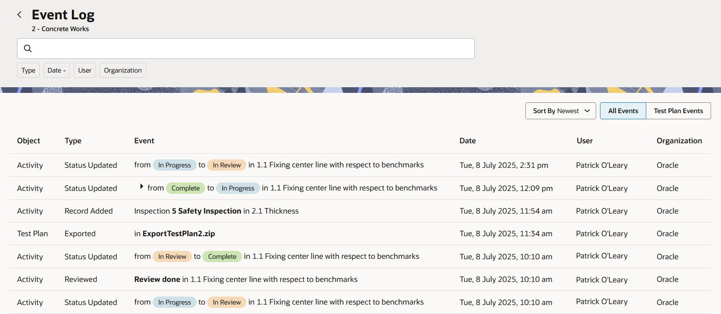Click inside the event search field
This screenshot has width=721, height=314.
click(251, 49)
